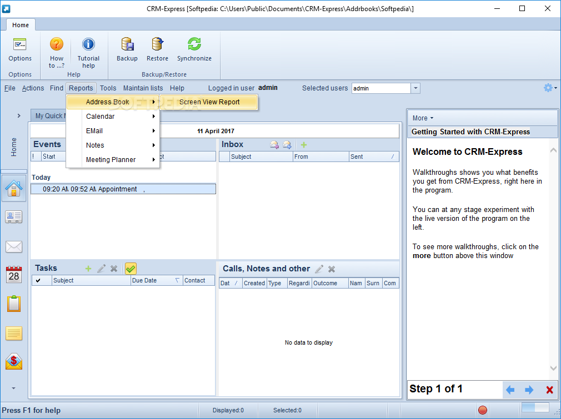Sort calls by Outcome column
The height and width of the screenshot is (419, 561).
[330, 283]
